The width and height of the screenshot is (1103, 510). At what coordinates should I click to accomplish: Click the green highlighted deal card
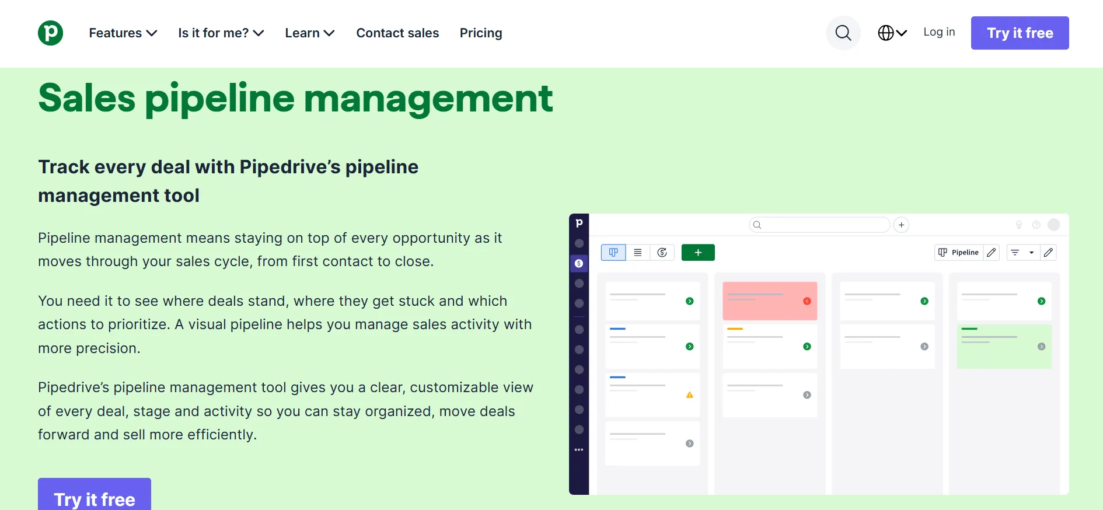pos(1004,346)
